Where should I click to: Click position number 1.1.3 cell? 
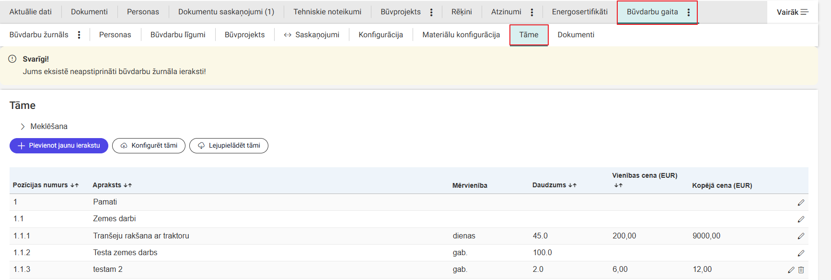coord(22,269)
